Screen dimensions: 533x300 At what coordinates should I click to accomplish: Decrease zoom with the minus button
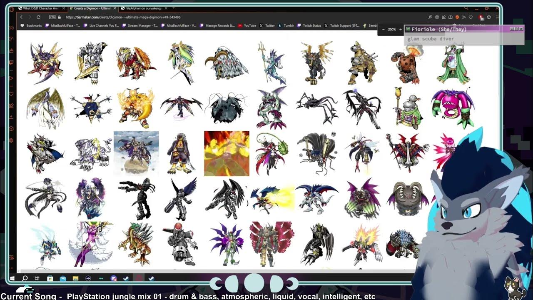pos(383,30)
